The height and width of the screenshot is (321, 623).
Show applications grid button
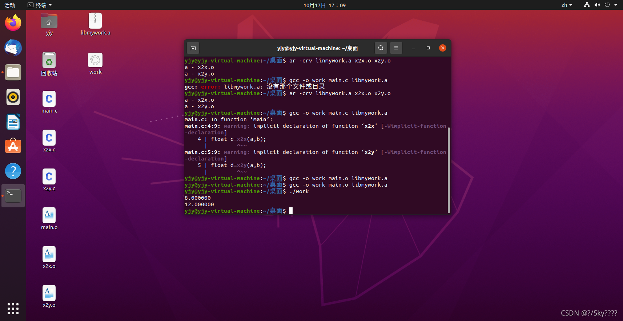tap(13, 309)
